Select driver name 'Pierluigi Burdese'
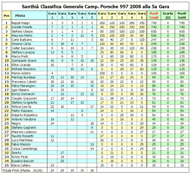 (x=24, y=77)
